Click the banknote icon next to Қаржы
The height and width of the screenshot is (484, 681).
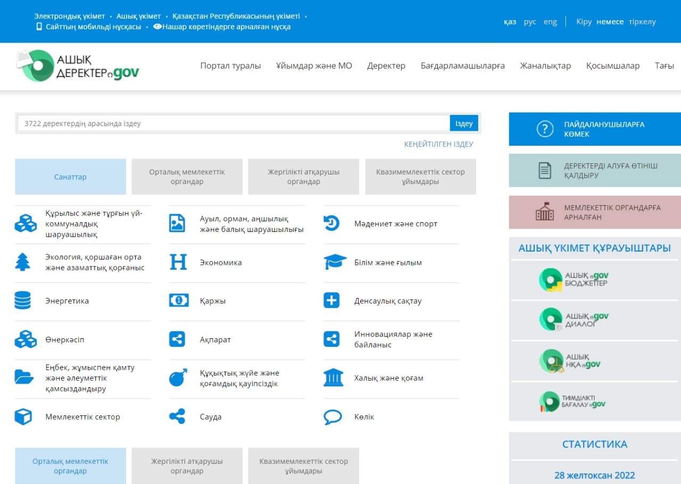(179, 301)
